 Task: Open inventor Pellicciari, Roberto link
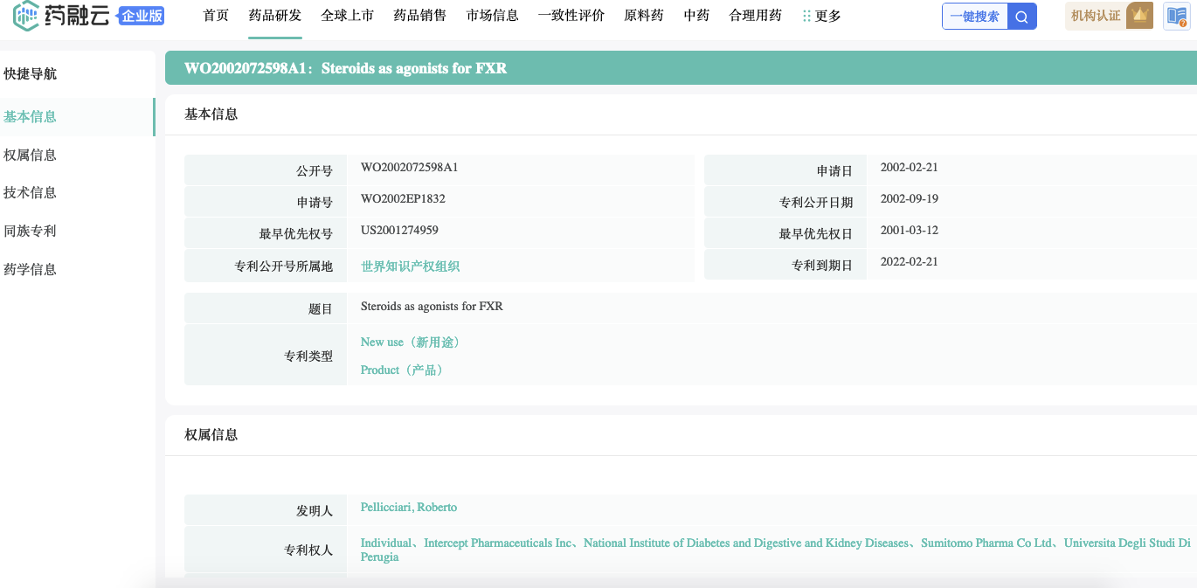pyautogui.click(x=409, y=507)
